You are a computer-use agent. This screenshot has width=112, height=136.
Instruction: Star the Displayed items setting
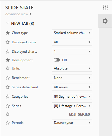[8, 42]
